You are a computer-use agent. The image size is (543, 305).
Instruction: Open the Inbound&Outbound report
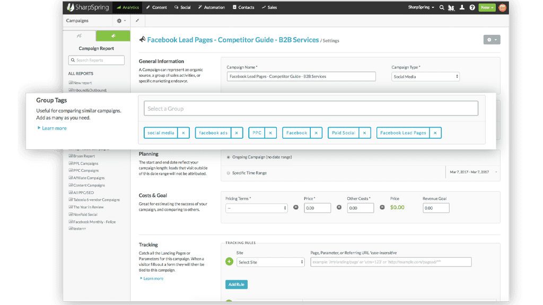point(87,90)
